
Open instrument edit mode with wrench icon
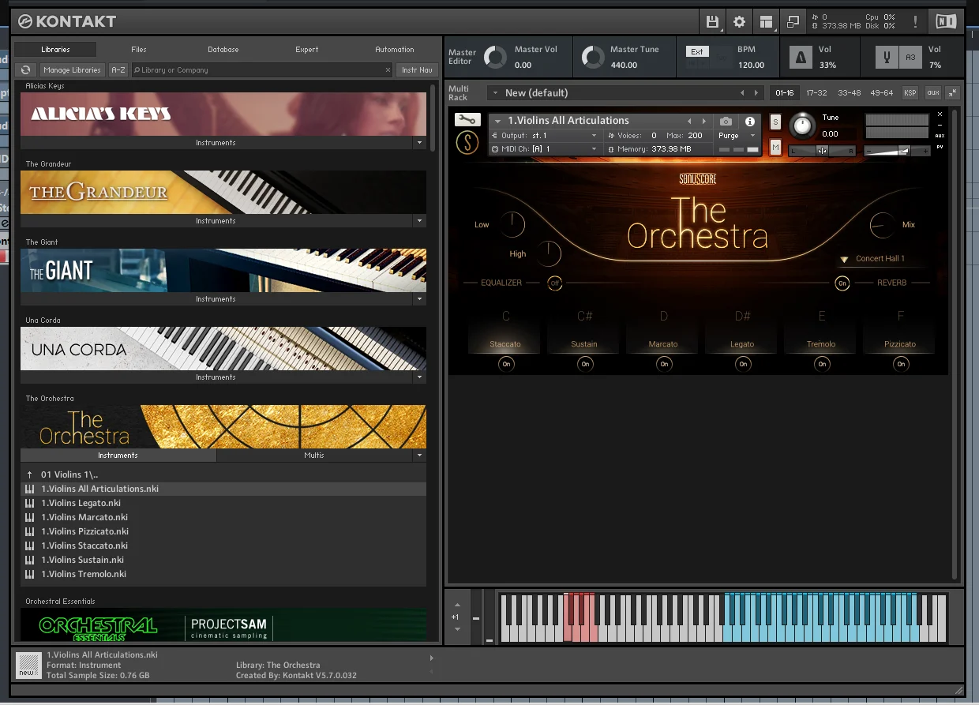pos(467,120)
